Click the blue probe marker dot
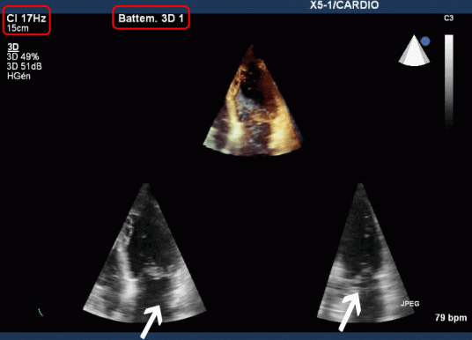This screenshot has width=472, height=340. click(425, 41)
